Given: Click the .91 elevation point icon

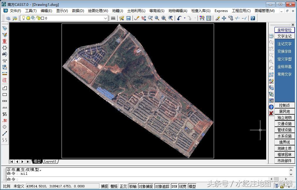Looking at the screenshot, I should click(5, 121).
